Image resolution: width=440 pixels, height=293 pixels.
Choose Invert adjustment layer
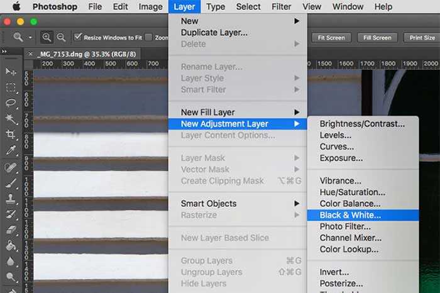click(363, 272)
